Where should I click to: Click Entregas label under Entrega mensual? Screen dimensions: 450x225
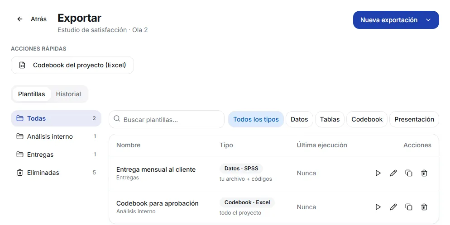[127, 178]
